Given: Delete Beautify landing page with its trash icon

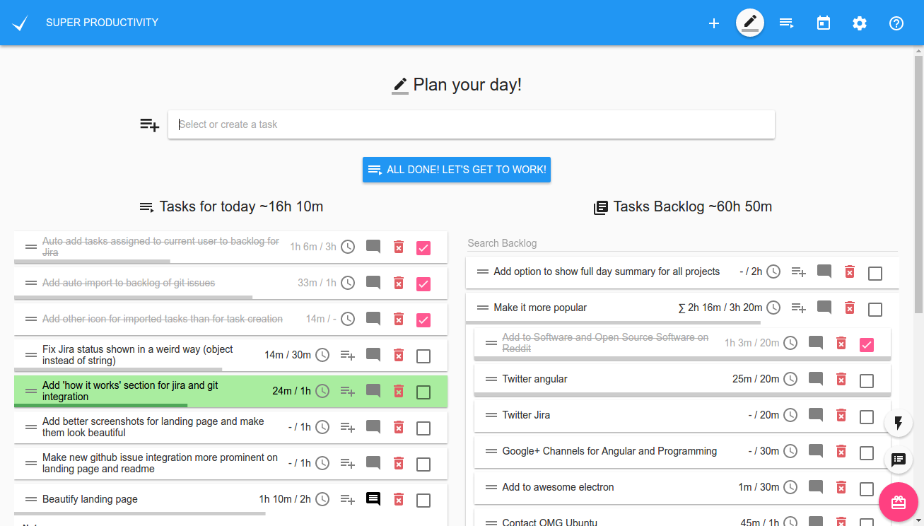Looking at the screenshot, I should point(398,499).
